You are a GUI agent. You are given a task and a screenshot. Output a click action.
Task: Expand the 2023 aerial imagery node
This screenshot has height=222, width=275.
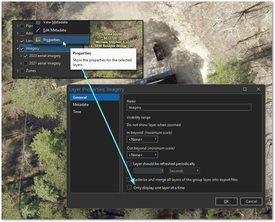pyautogui.click(x=21, y=56)
